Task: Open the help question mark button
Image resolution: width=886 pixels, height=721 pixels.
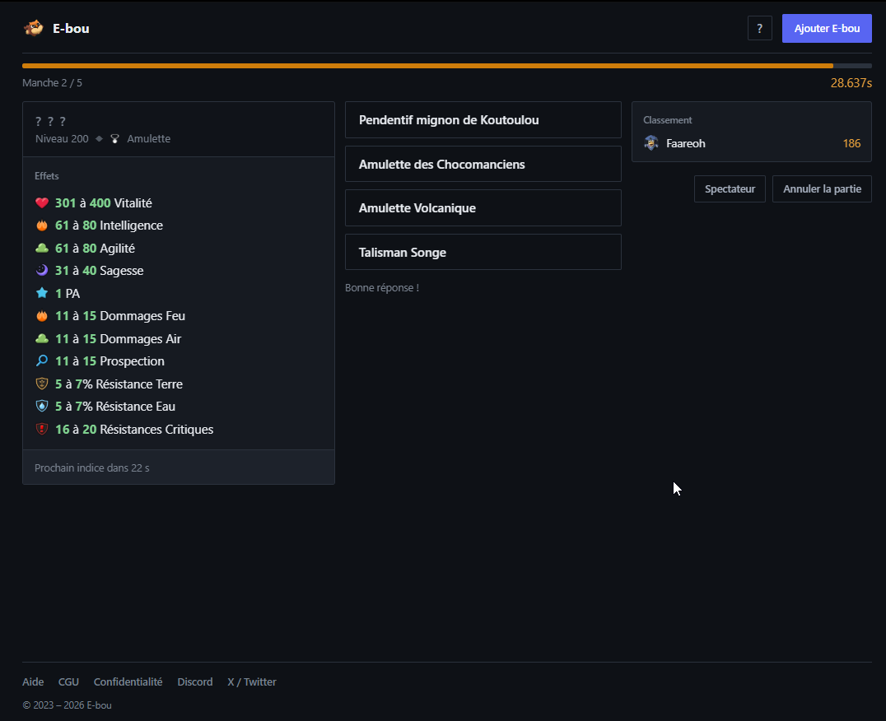Action: (x=759, y=28)
